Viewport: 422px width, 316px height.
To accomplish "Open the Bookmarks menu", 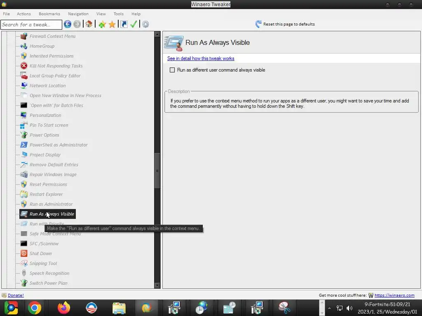I will pyautogui.click(x=49, y=14).
